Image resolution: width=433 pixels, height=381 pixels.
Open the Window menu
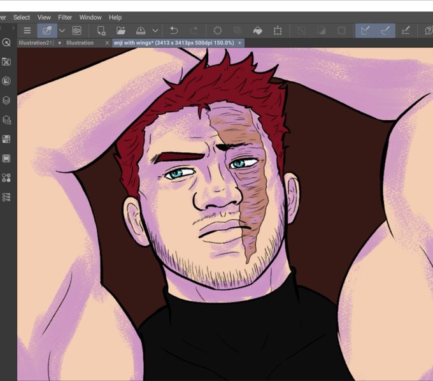[x=90, y=17]
